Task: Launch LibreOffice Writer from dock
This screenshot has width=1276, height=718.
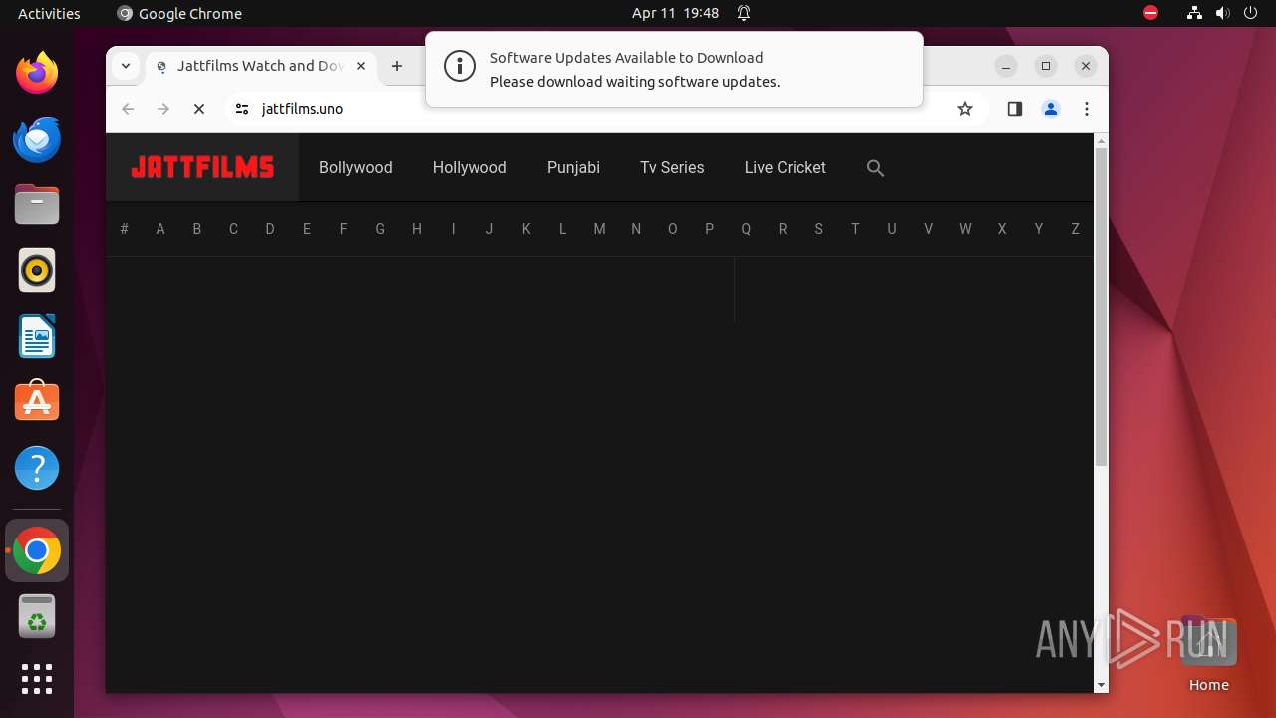Action: pyautogui.click(x=37, y=336)
